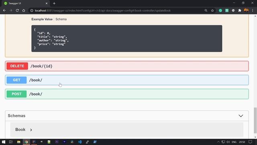Click the address bar URL
257x145 pixels.
point(103,10)
